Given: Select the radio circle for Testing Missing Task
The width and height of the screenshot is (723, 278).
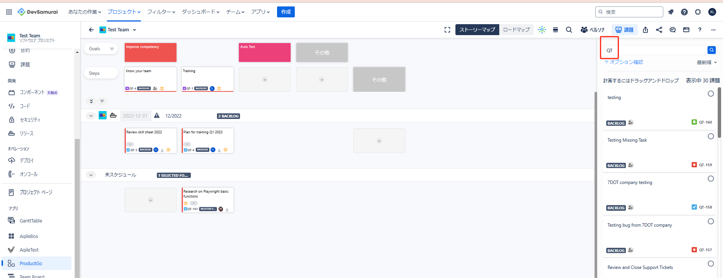Looking at the screenshot, I should click(711, 136).
